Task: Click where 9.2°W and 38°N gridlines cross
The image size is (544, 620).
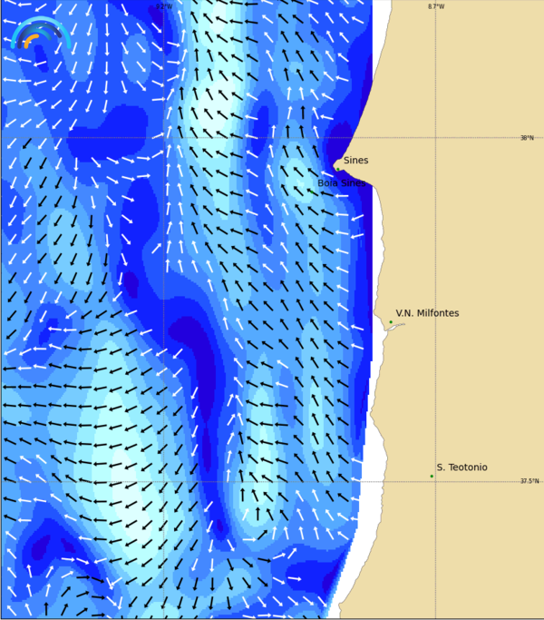Action: (x=164, y=138)
